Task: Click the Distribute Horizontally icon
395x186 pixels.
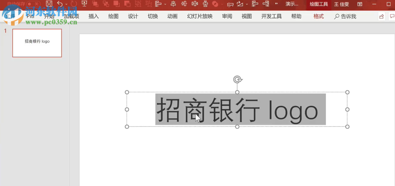Action: pyautogui.click(x=195, y=4)
